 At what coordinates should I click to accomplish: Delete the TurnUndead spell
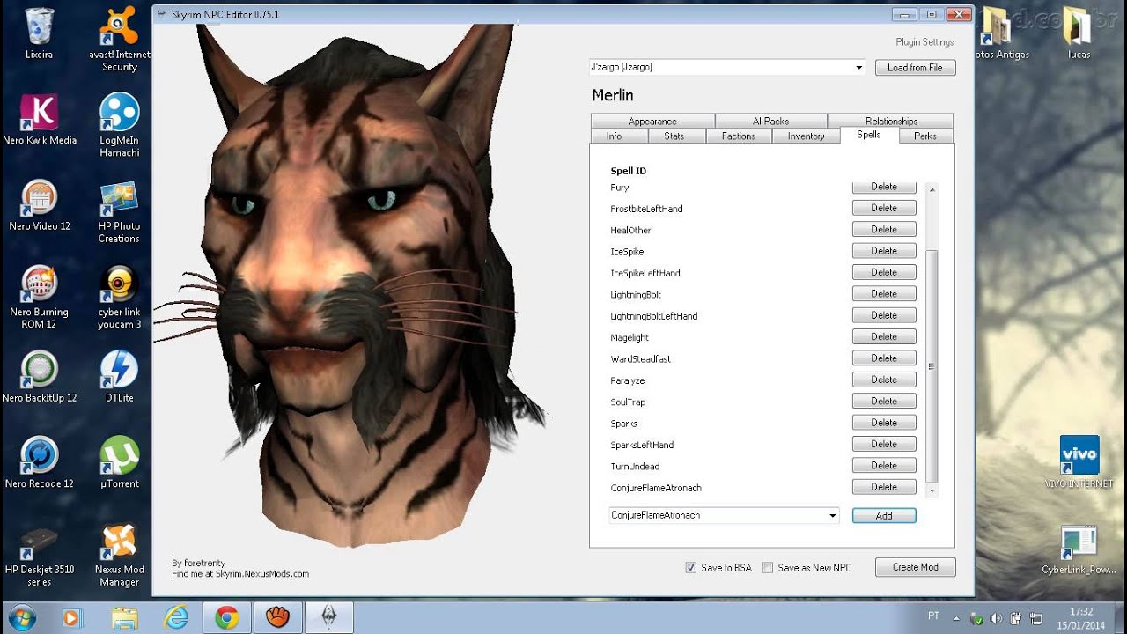[884, 465]
